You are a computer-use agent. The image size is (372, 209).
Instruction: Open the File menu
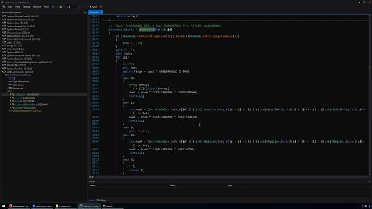[x=3, y=6]
